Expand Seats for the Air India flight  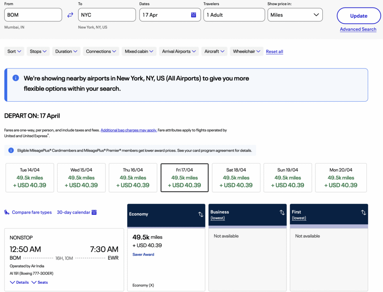pyautogui.click(x=40, y=282)
